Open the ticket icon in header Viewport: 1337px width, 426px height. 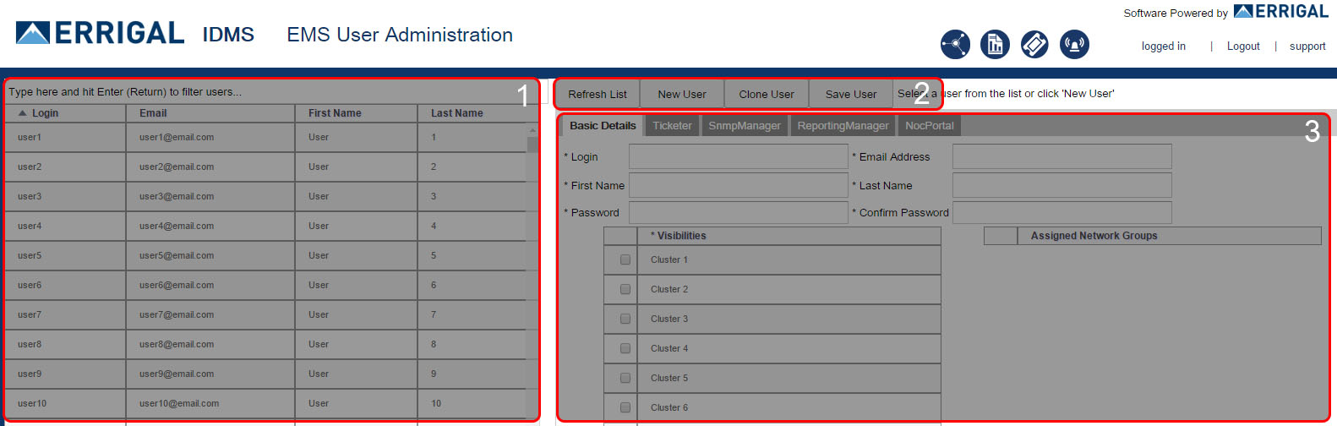point(1034,44)
